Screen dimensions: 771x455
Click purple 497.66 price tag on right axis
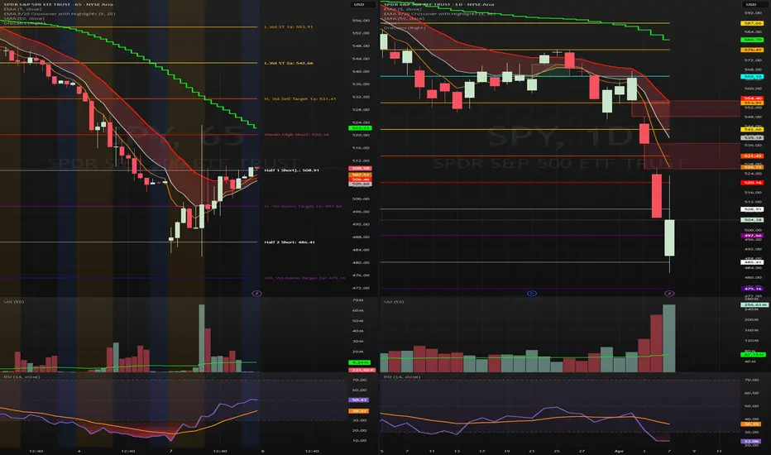(752, 236)
